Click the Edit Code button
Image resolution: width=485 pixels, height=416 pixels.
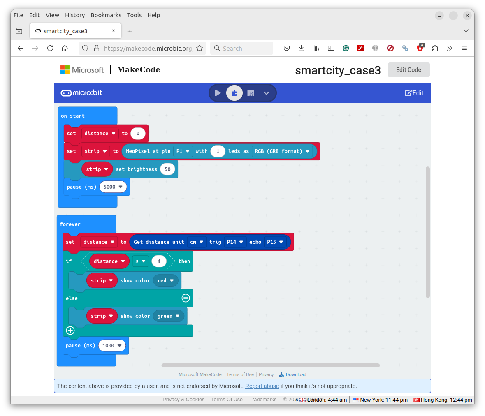pyautogui.click(x=408, y=70)
